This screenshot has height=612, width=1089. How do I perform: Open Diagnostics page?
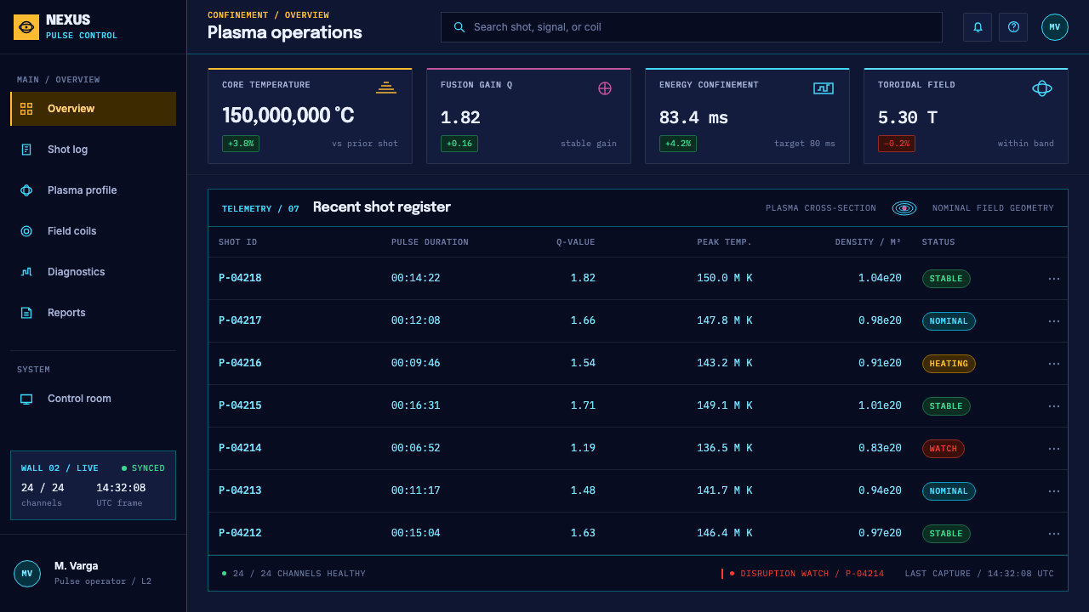(94, 272)
